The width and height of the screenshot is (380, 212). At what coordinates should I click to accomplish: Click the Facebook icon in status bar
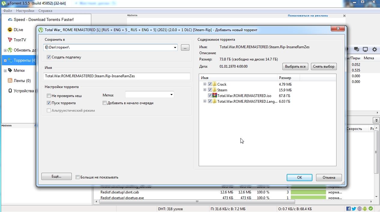point(348,209)
